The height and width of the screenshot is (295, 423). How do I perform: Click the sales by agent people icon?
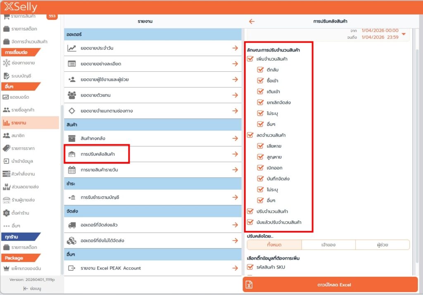click(72, 95)
